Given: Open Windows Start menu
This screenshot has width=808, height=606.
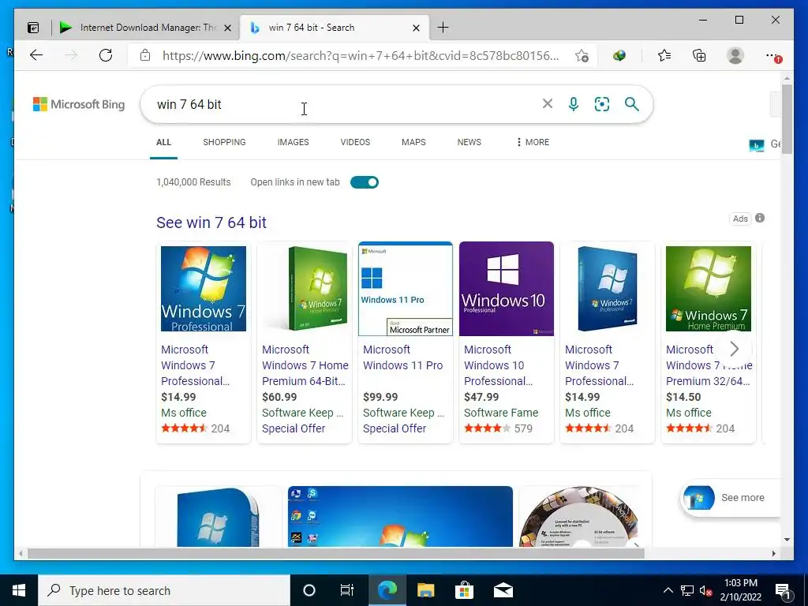Looking at the screenshot, I should 19,590.
